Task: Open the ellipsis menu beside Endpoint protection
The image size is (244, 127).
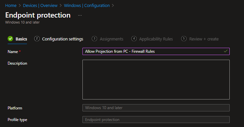Action: coord(80,15)
